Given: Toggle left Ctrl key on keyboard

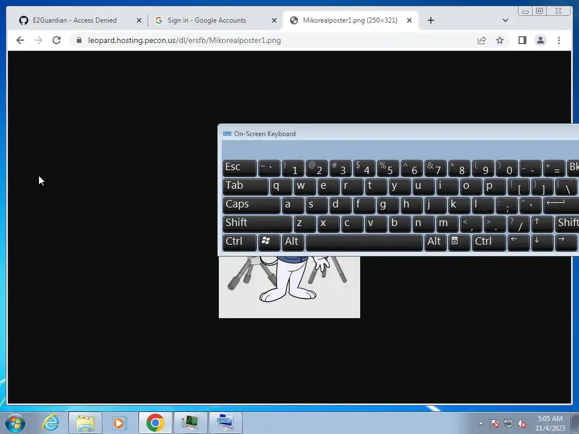Looking at the screenshot, I should point(240,243).
